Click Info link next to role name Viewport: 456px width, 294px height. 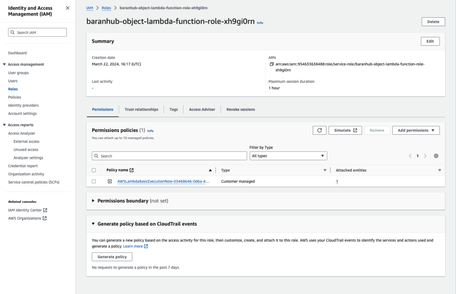click(x=260, y=23)
